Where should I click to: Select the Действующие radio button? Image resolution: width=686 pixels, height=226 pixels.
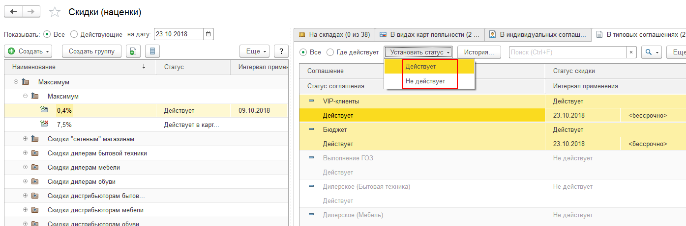pos(74,34)
